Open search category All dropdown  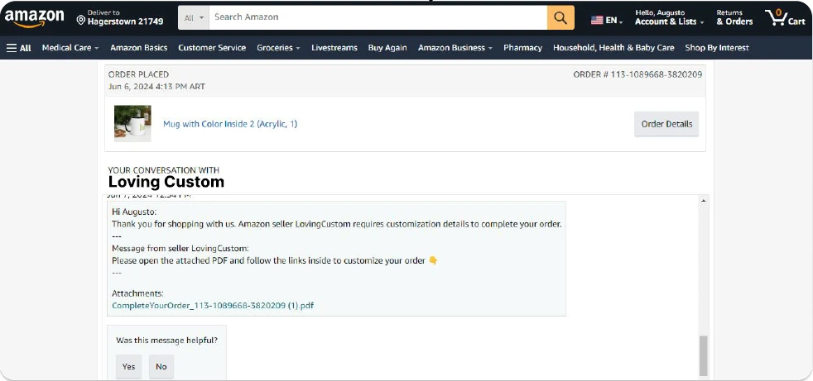tap(194, 17)
